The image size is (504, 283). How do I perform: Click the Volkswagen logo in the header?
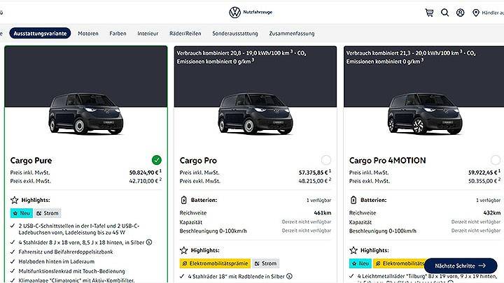click(x=234, y=13)
